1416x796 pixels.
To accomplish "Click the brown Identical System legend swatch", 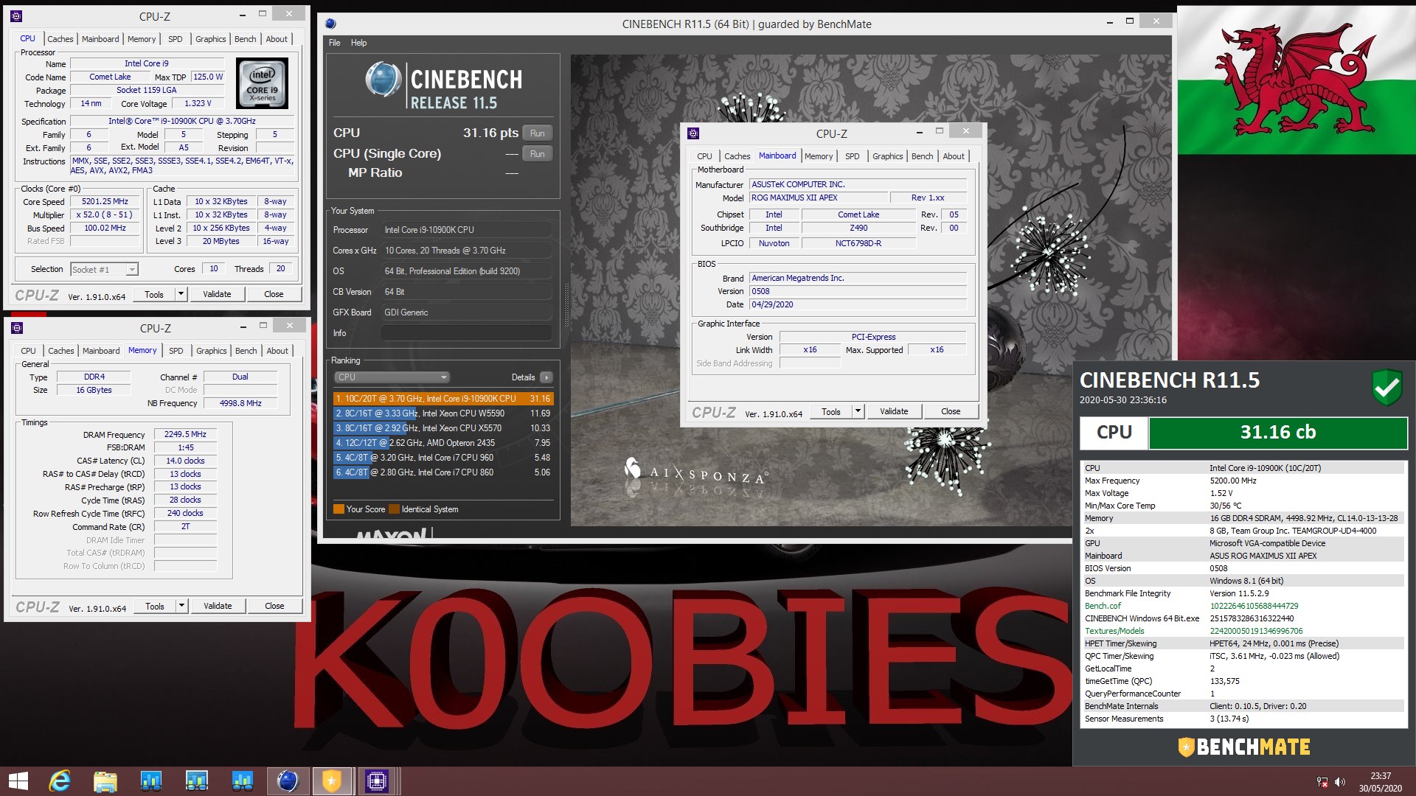I will 394,509.
